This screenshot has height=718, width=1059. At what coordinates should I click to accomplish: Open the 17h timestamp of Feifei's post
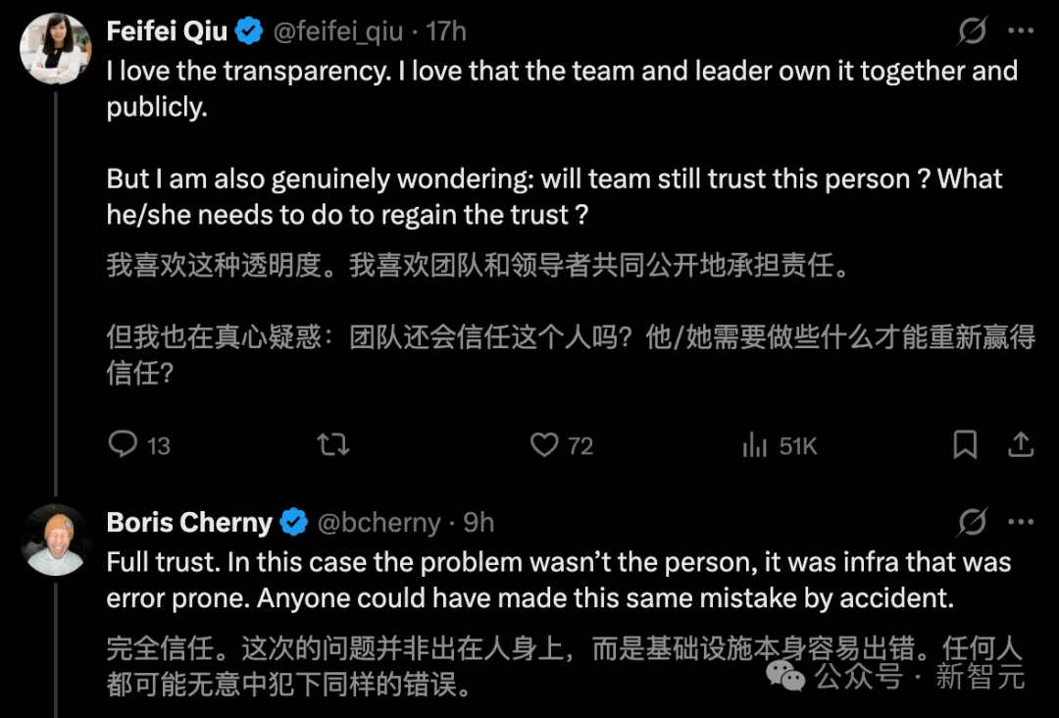[446, 31]
